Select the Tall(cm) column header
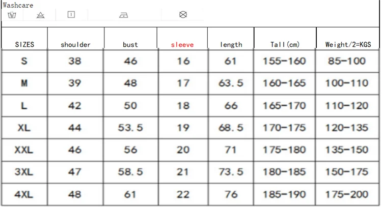Screen dimensions: 382x207 click(x=285, y=44)
